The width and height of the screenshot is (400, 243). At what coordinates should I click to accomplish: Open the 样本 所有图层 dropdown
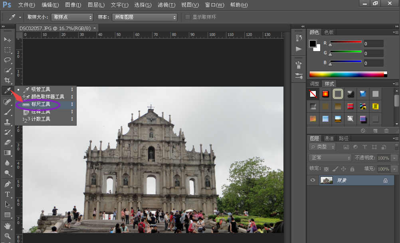tap(144, 17)
